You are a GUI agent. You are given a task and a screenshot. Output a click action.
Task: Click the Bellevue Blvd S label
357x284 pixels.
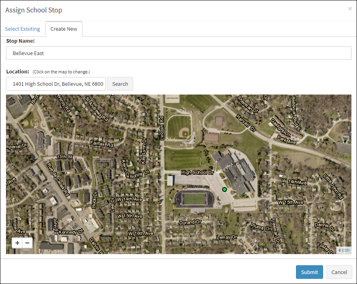[x=296, y=113]
